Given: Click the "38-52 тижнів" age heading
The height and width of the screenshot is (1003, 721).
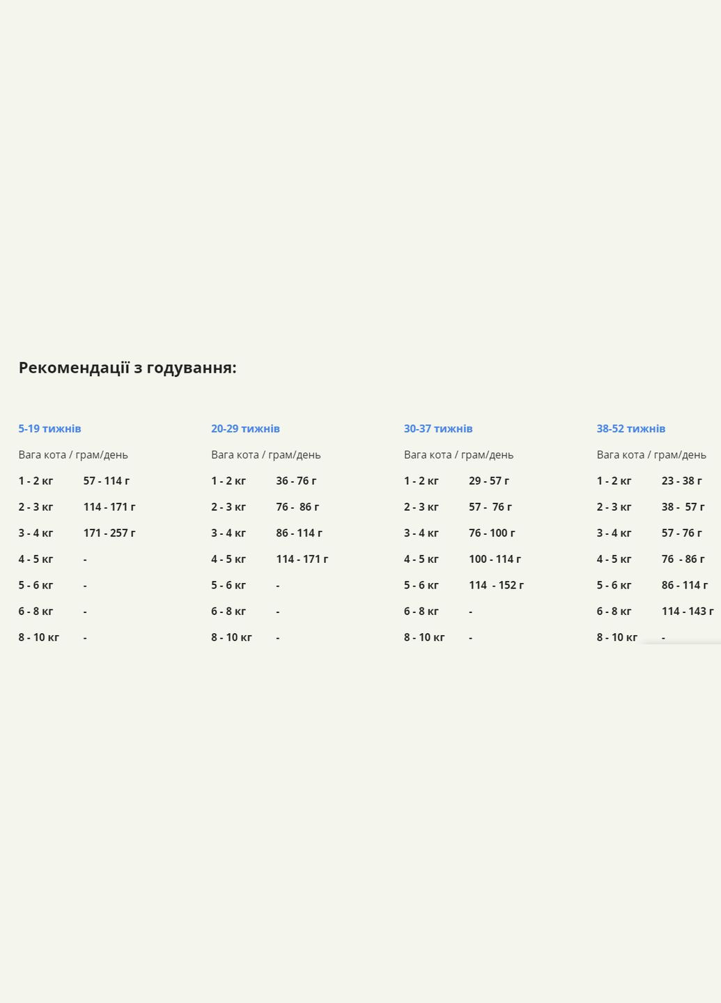Looking at the screenshot, I should (630, 428).
